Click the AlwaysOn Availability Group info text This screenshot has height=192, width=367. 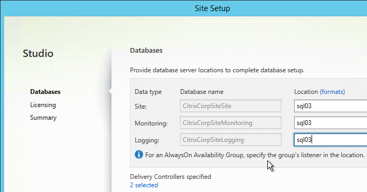pos(255,155)
